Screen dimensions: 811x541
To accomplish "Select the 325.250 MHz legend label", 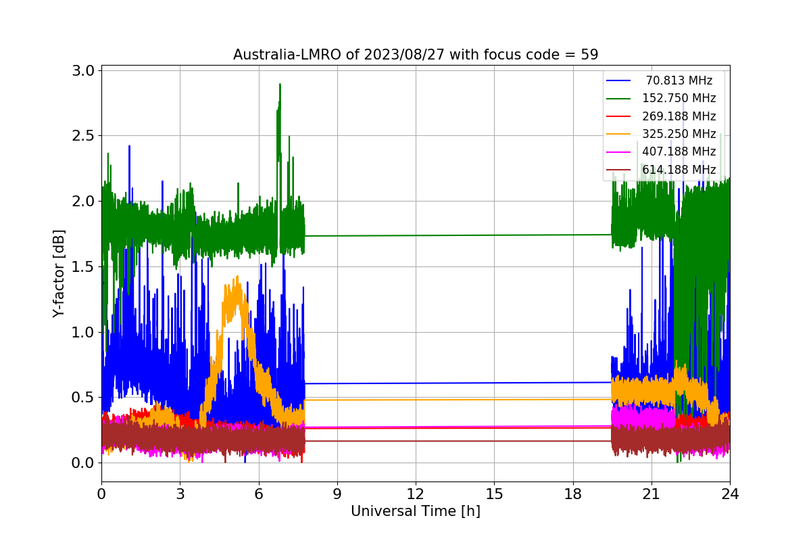I will (679, 134).
